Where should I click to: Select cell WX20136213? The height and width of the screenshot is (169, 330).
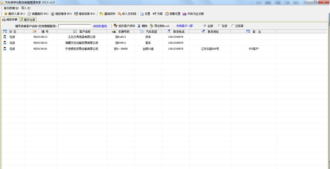click(40, 37)
